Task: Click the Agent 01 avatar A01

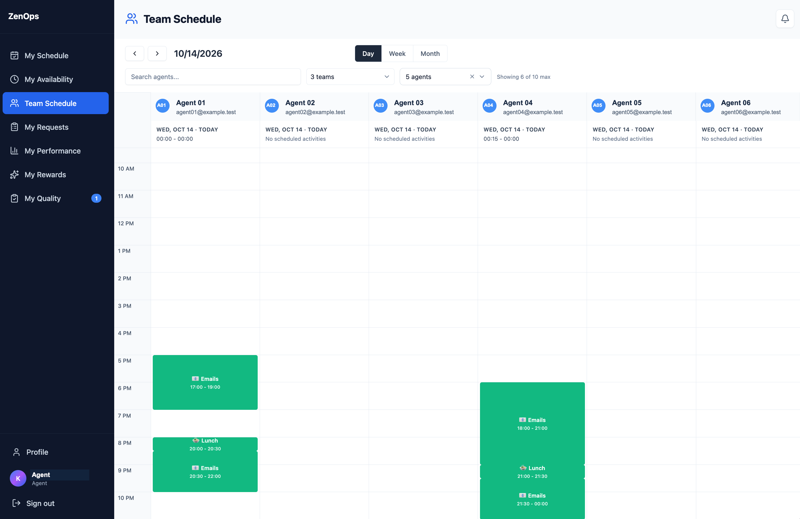Action: (162, 105)
